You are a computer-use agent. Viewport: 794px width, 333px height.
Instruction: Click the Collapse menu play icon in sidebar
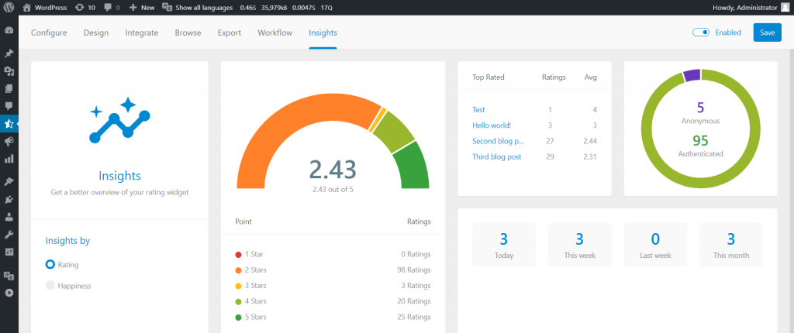[x=9, y=293]
